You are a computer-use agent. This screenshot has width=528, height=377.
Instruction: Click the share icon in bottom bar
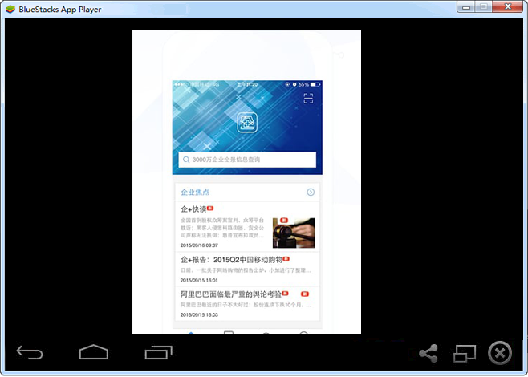[x=428, y=353]
